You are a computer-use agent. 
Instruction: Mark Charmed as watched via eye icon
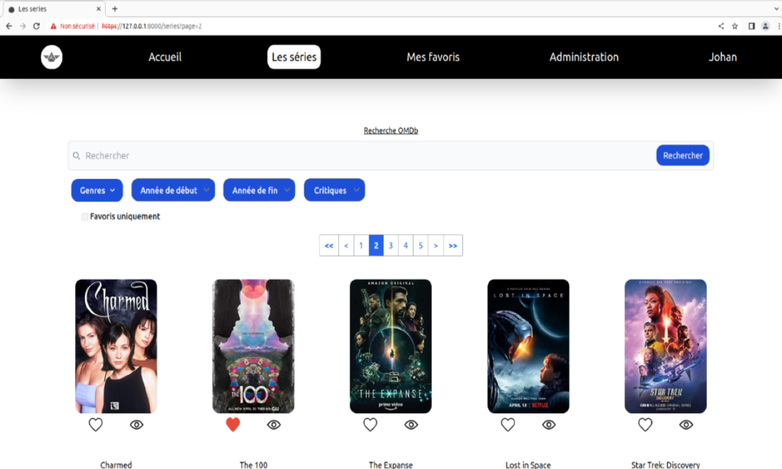[136, 424]
